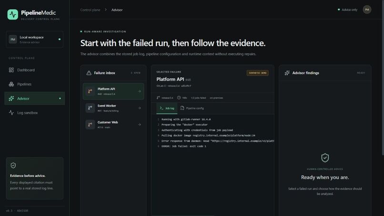Open the Local workspace switcher
Viewport: 384px width, 216px height.
pyautogui.click(x=34, y=39)
